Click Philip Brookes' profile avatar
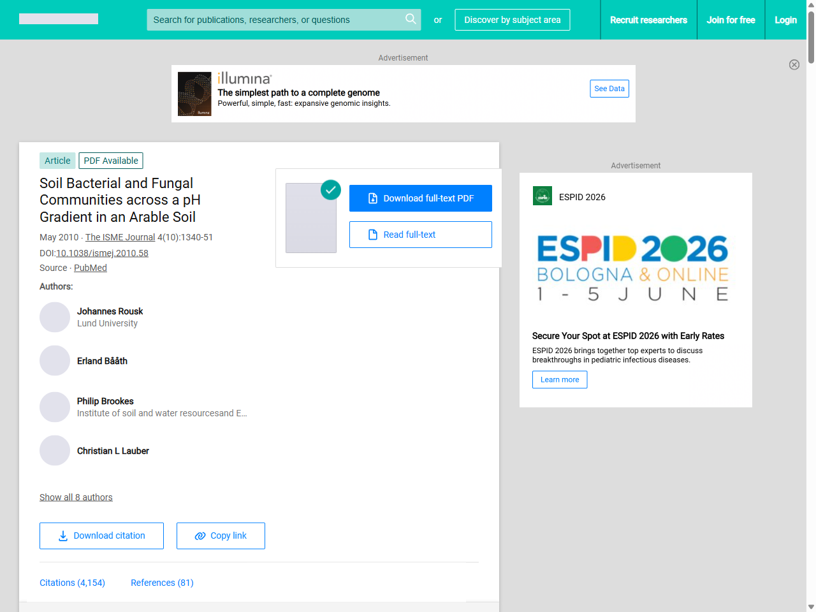816x612 pixels. coord(55,407)
